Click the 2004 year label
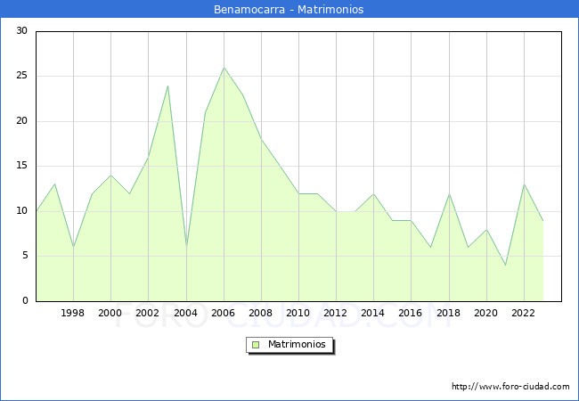The height and width of the screenshot is (401, 579). click(185, 314)
